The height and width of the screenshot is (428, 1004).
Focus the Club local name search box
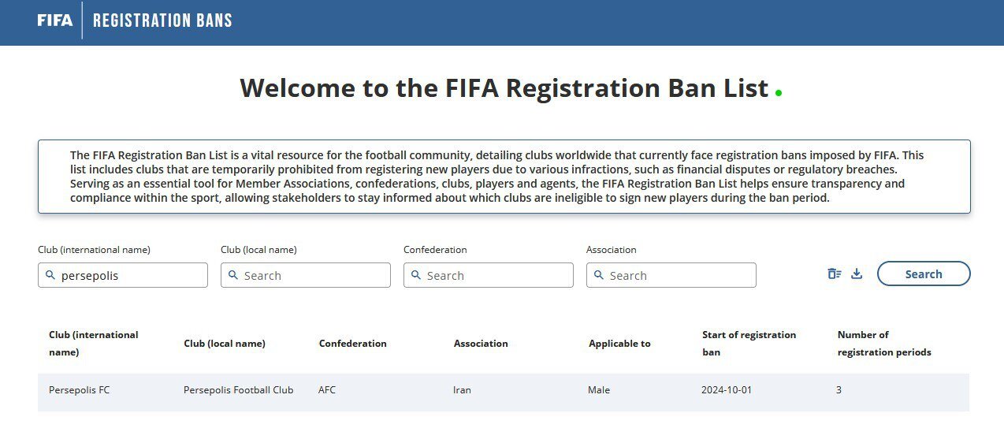tap(313, 275)
